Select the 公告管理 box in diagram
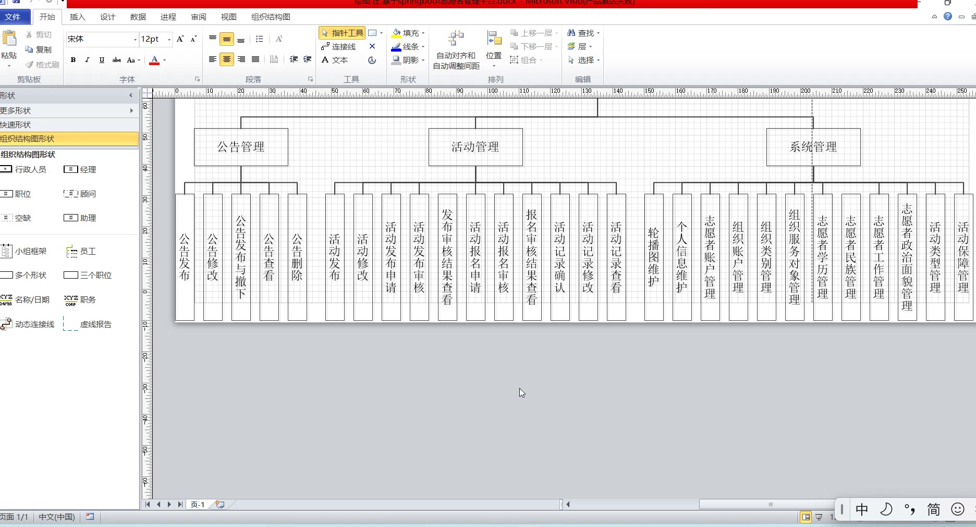Image resolution: width=976 pixels, height=527 pixels. (x=241, y=147)
